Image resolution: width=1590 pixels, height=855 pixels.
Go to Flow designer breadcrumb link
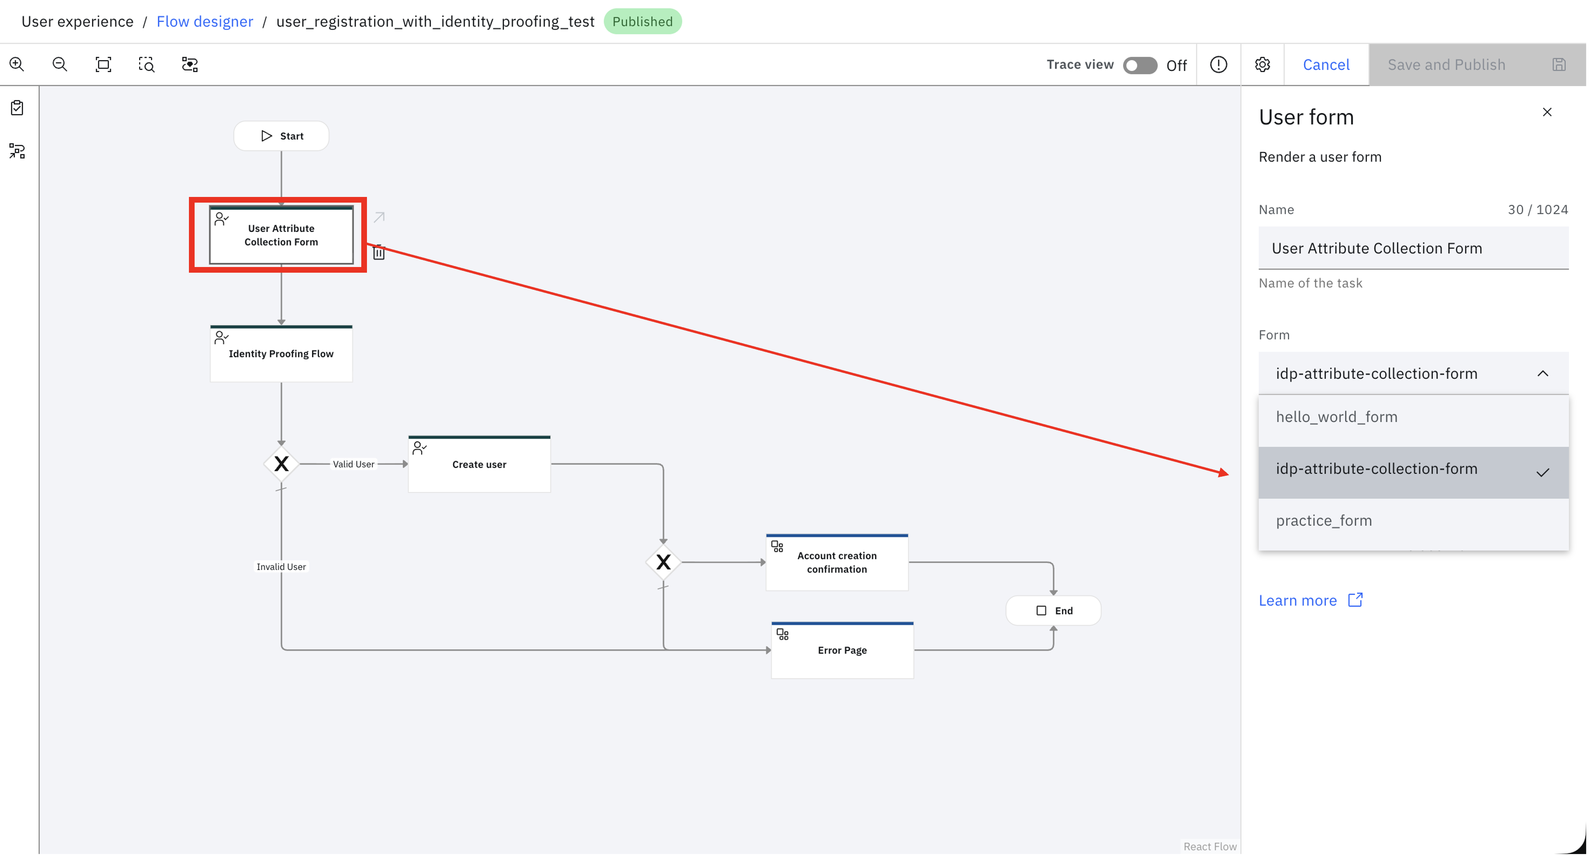pyautogui.click(x=205, y=22)
